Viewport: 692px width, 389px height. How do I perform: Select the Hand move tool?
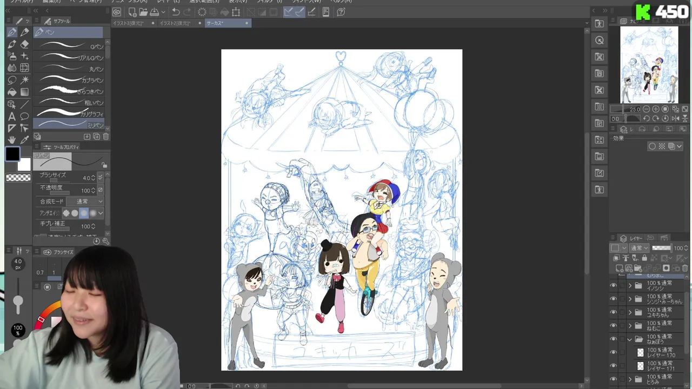pos(12,140)
